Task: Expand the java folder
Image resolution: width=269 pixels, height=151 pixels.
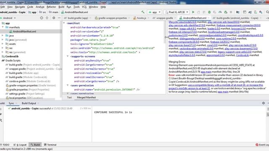Action: [x=3, y=35]
